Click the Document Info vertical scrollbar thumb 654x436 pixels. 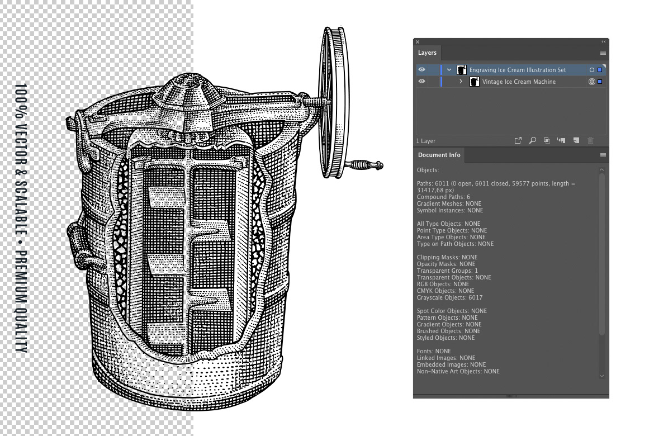click(x=601, y=254)
